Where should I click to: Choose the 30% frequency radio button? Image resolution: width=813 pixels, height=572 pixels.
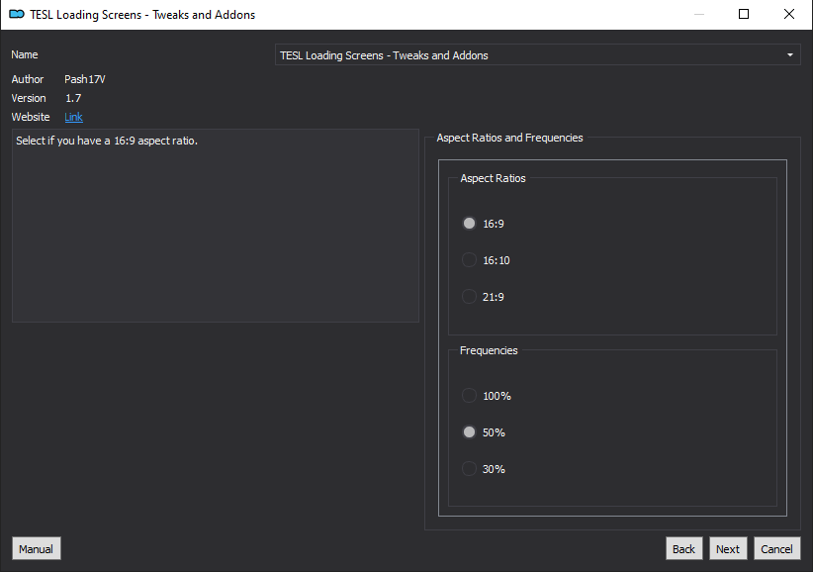tap(470, 469)
